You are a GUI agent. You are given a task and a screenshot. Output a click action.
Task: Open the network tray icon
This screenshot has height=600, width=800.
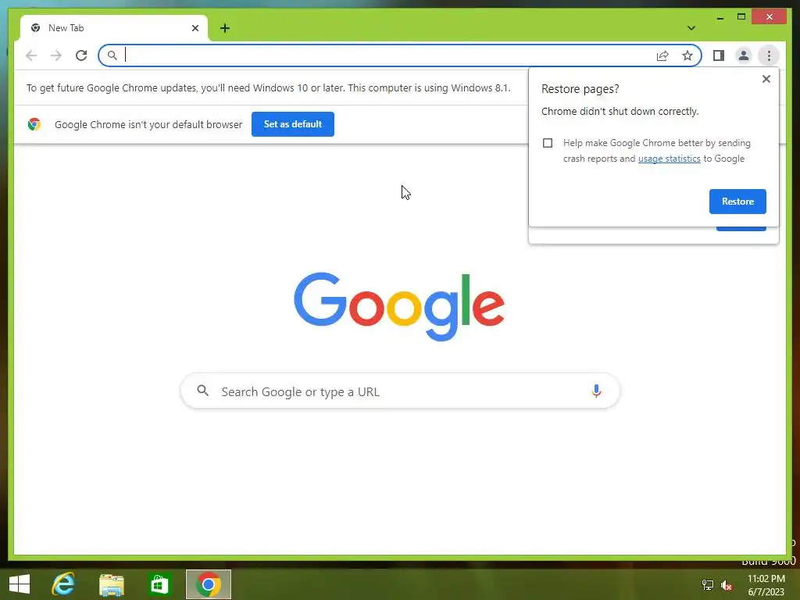tap(707, 585)
